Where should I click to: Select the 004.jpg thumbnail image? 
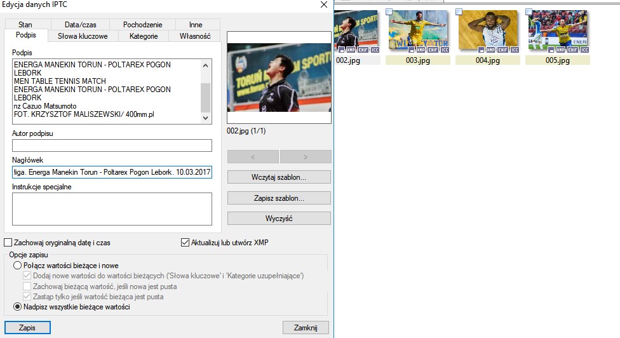[x=488, y=30]
